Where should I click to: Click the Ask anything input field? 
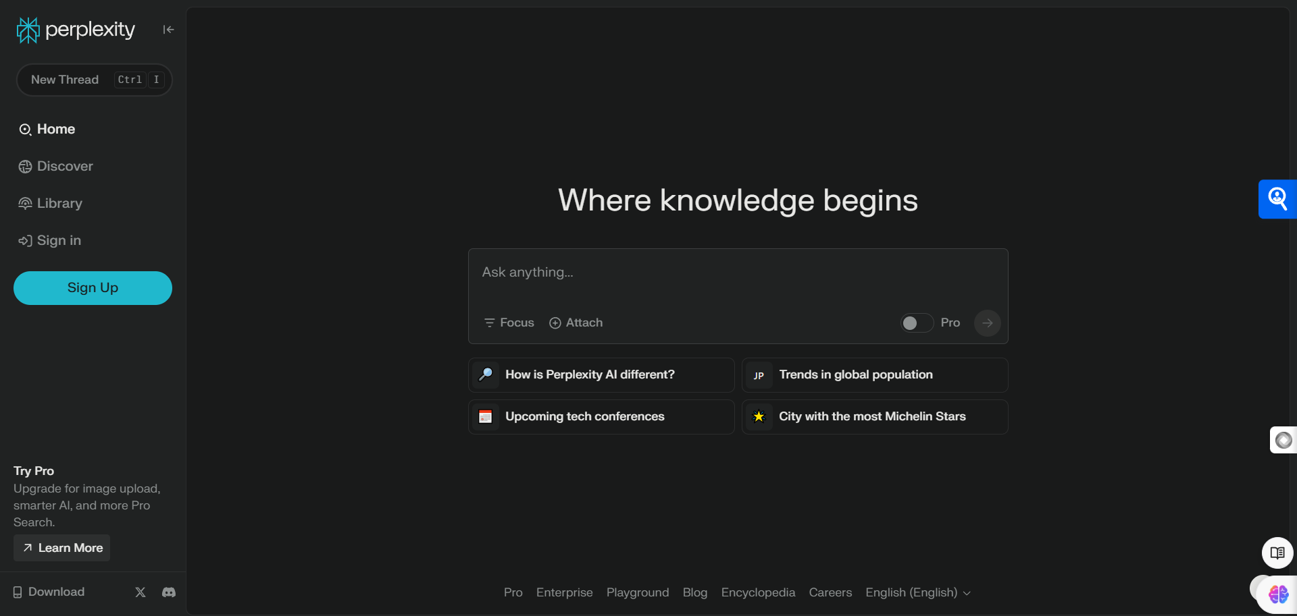[738, 273]
